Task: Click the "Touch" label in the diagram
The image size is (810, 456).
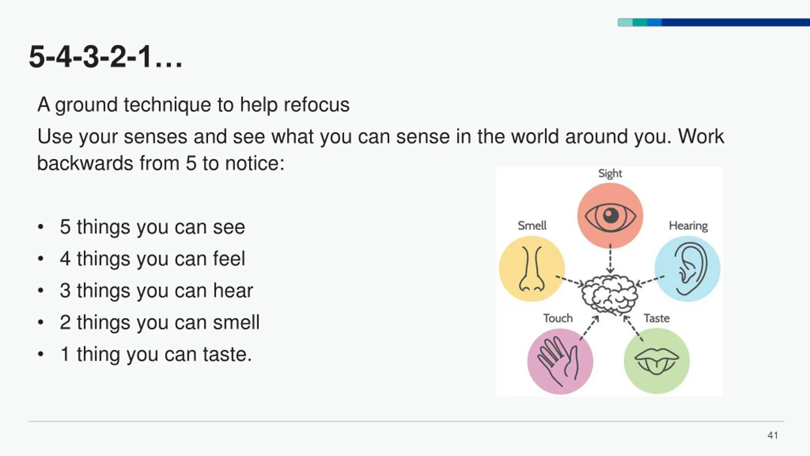Action: 558,318
